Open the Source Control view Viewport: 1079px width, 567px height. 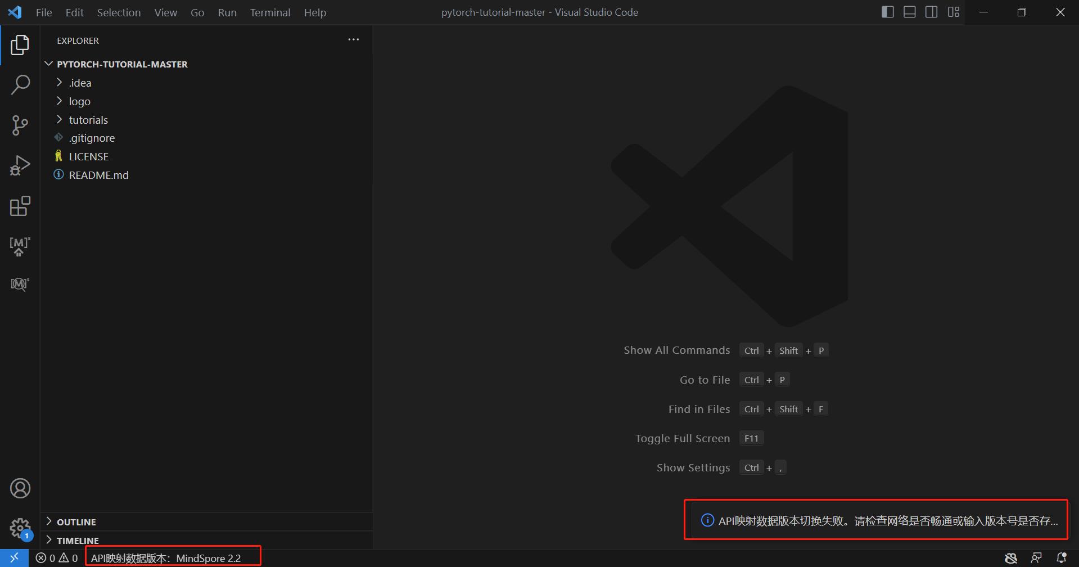click(x=20, y=125)
